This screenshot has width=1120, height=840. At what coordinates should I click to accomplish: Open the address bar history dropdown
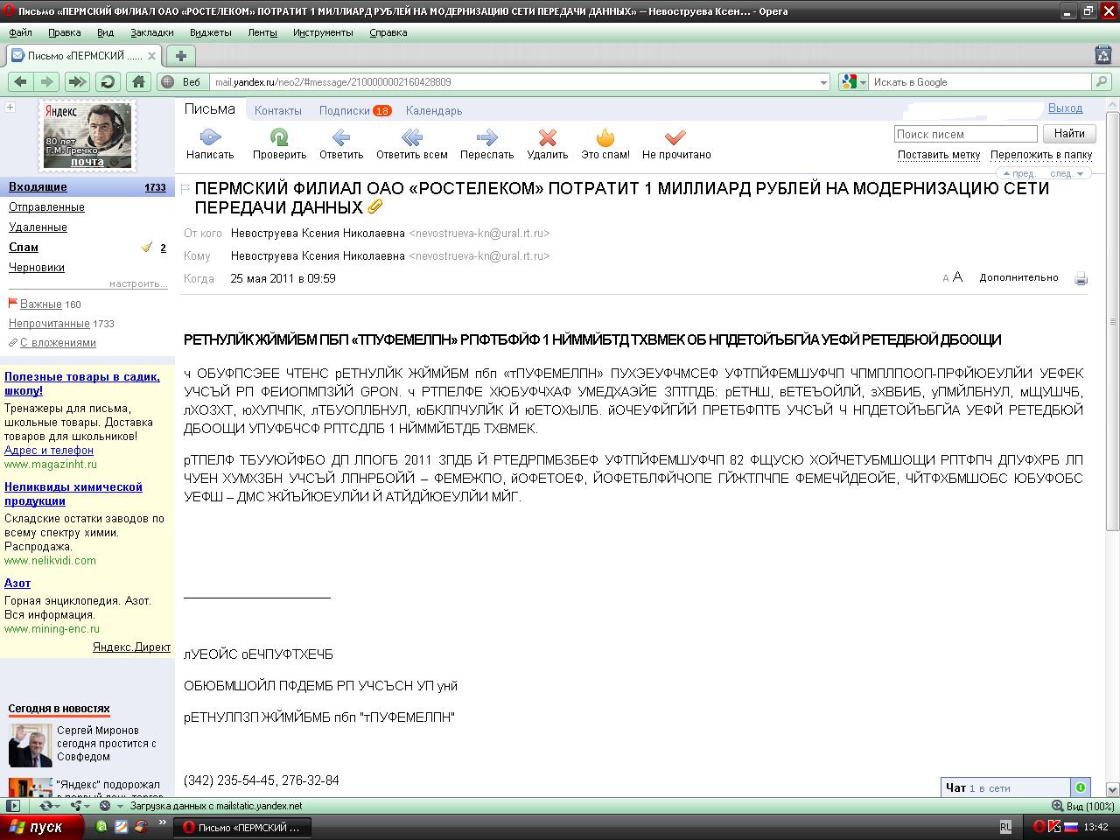[822, 82]
